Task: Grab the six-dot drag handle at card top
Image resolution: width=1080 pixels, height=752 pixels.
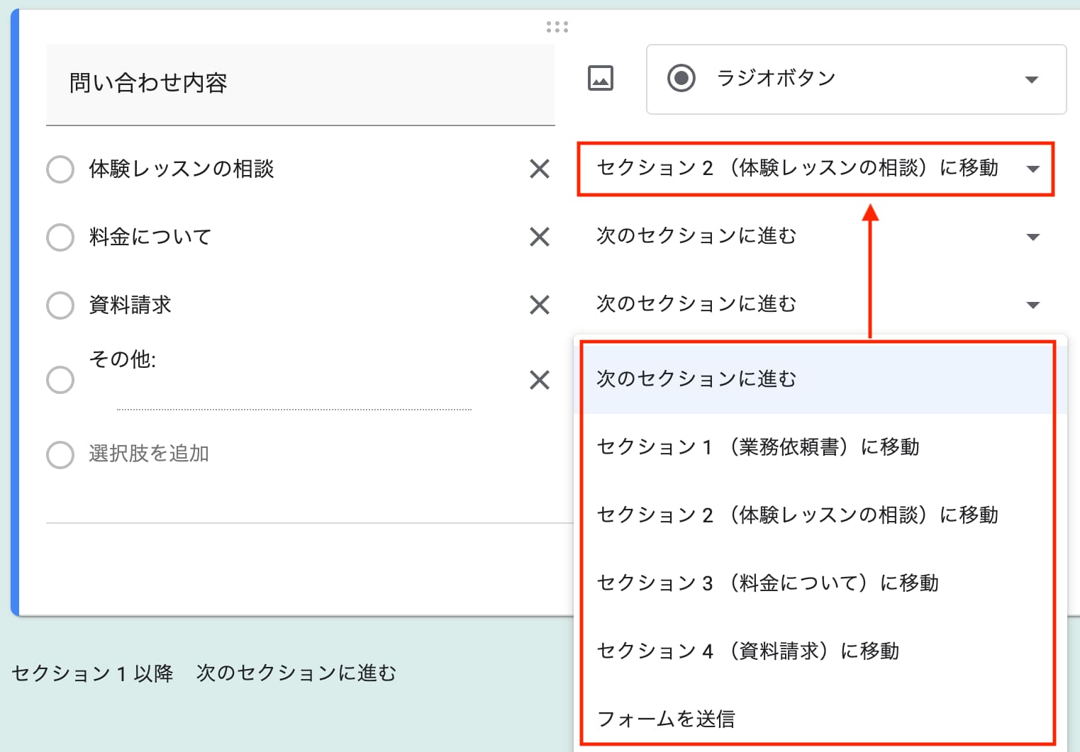Action: pos(557,27)
